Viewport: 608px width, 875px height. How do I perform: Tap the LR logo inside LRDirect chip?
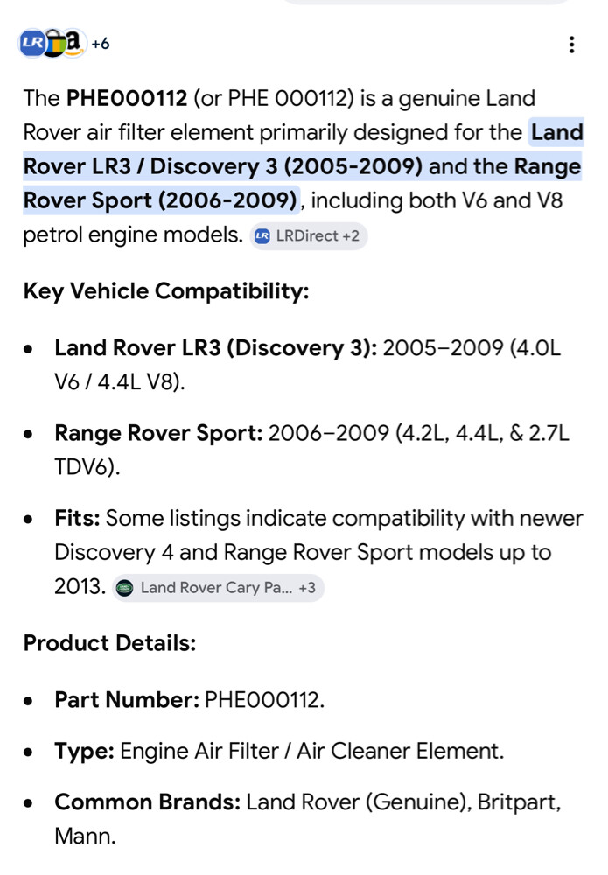click(x=262, y=236)
